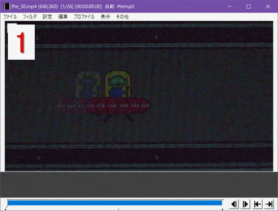Screen dimensions: 278x211
Task: Minimize the AviUtl window
Action: pos(230,6)
